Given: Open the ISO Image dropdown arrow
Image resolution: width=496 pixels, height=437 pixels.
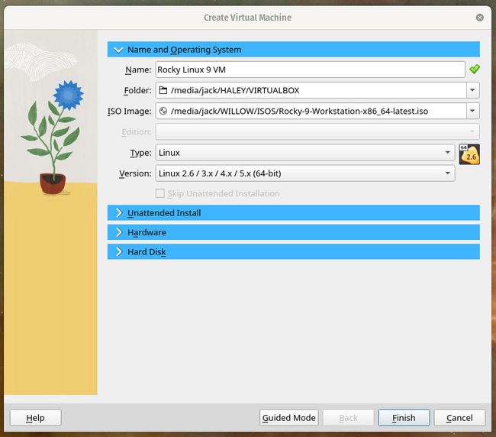Looking at the screenshot, I should click(472, 111).
